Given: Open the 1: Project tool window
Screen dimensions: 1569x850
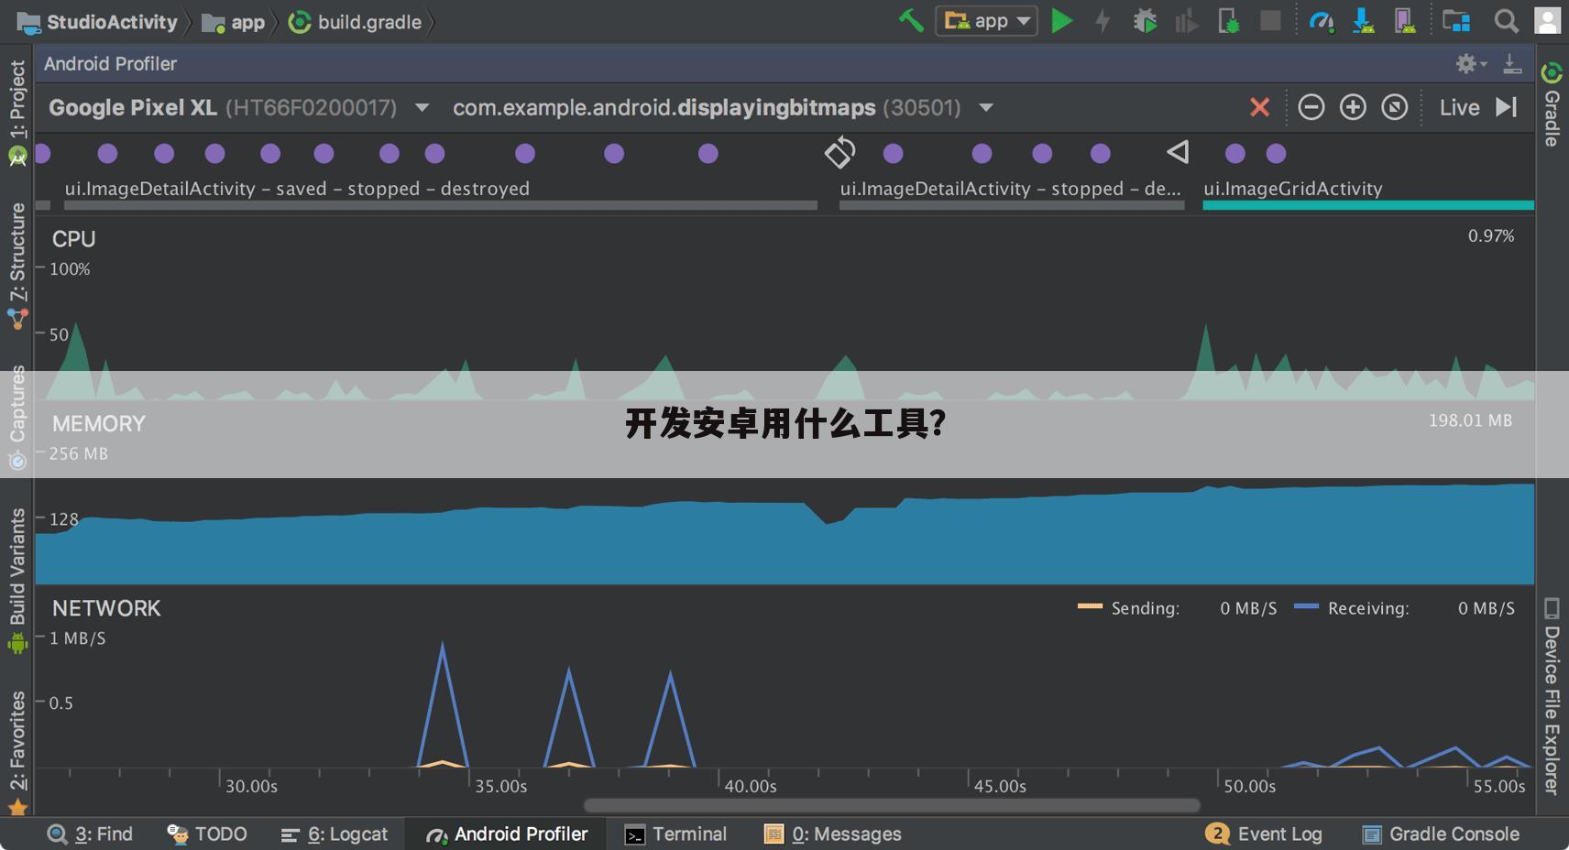Looking at the screenshot, I should pos(17,112).
